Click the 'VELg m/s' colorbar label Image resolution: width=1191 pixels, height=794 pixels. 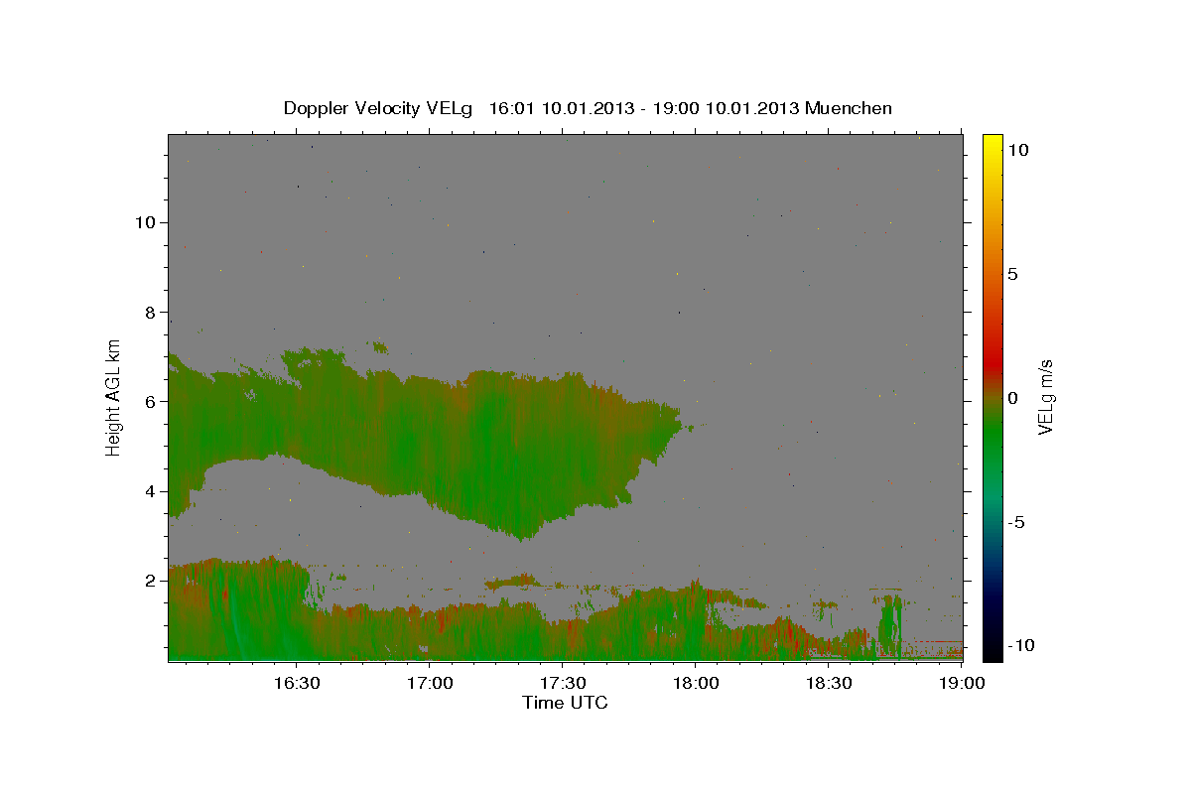pos(1045,397)
